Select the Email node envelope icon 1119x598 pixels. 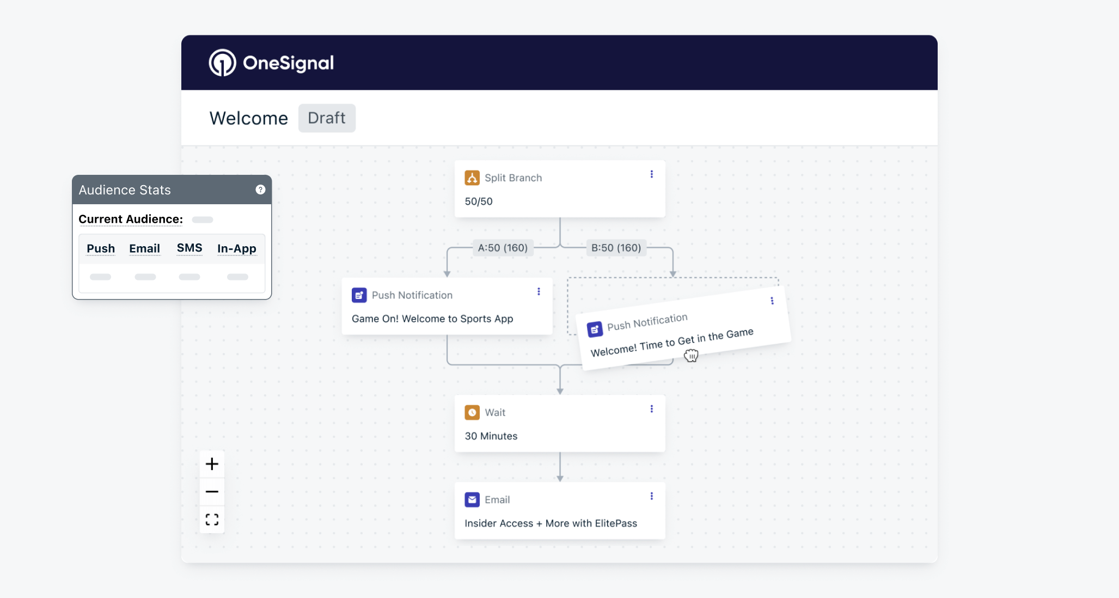pos(472,499)
